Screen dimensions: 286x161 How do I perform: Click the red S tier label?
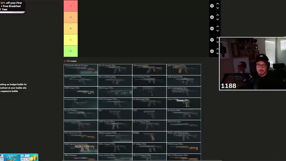point(70,6)
